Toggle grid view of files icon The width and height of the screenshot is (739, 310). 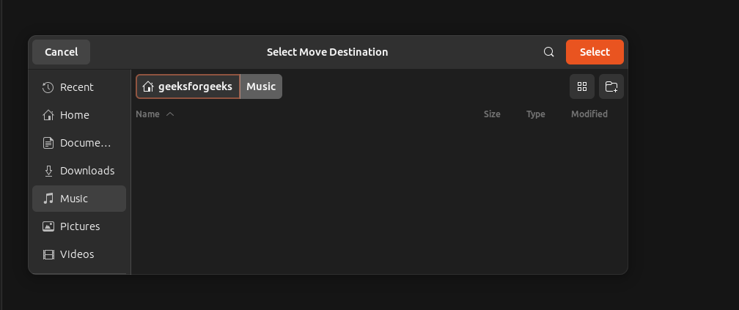(582, 86)
